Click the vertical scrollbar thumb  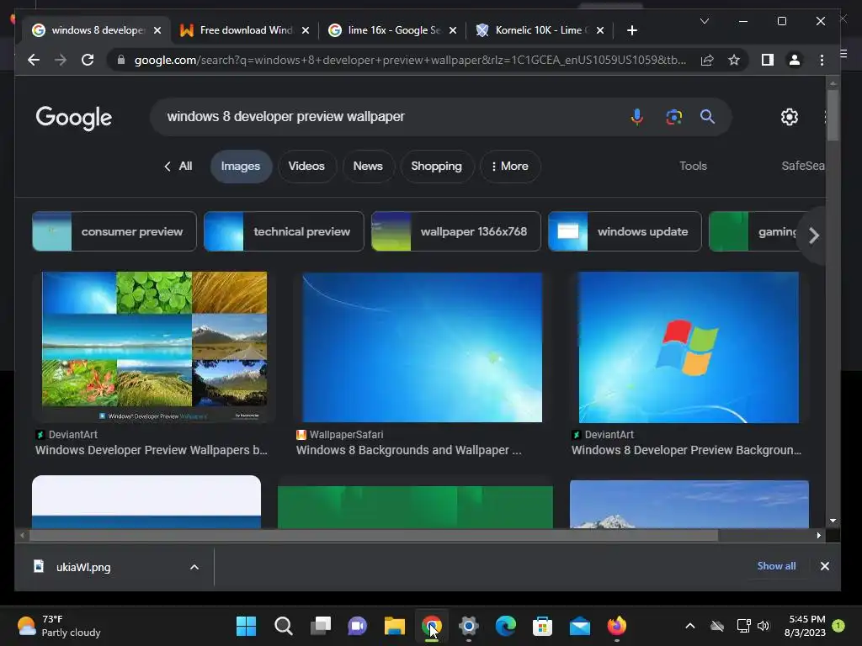833,114
